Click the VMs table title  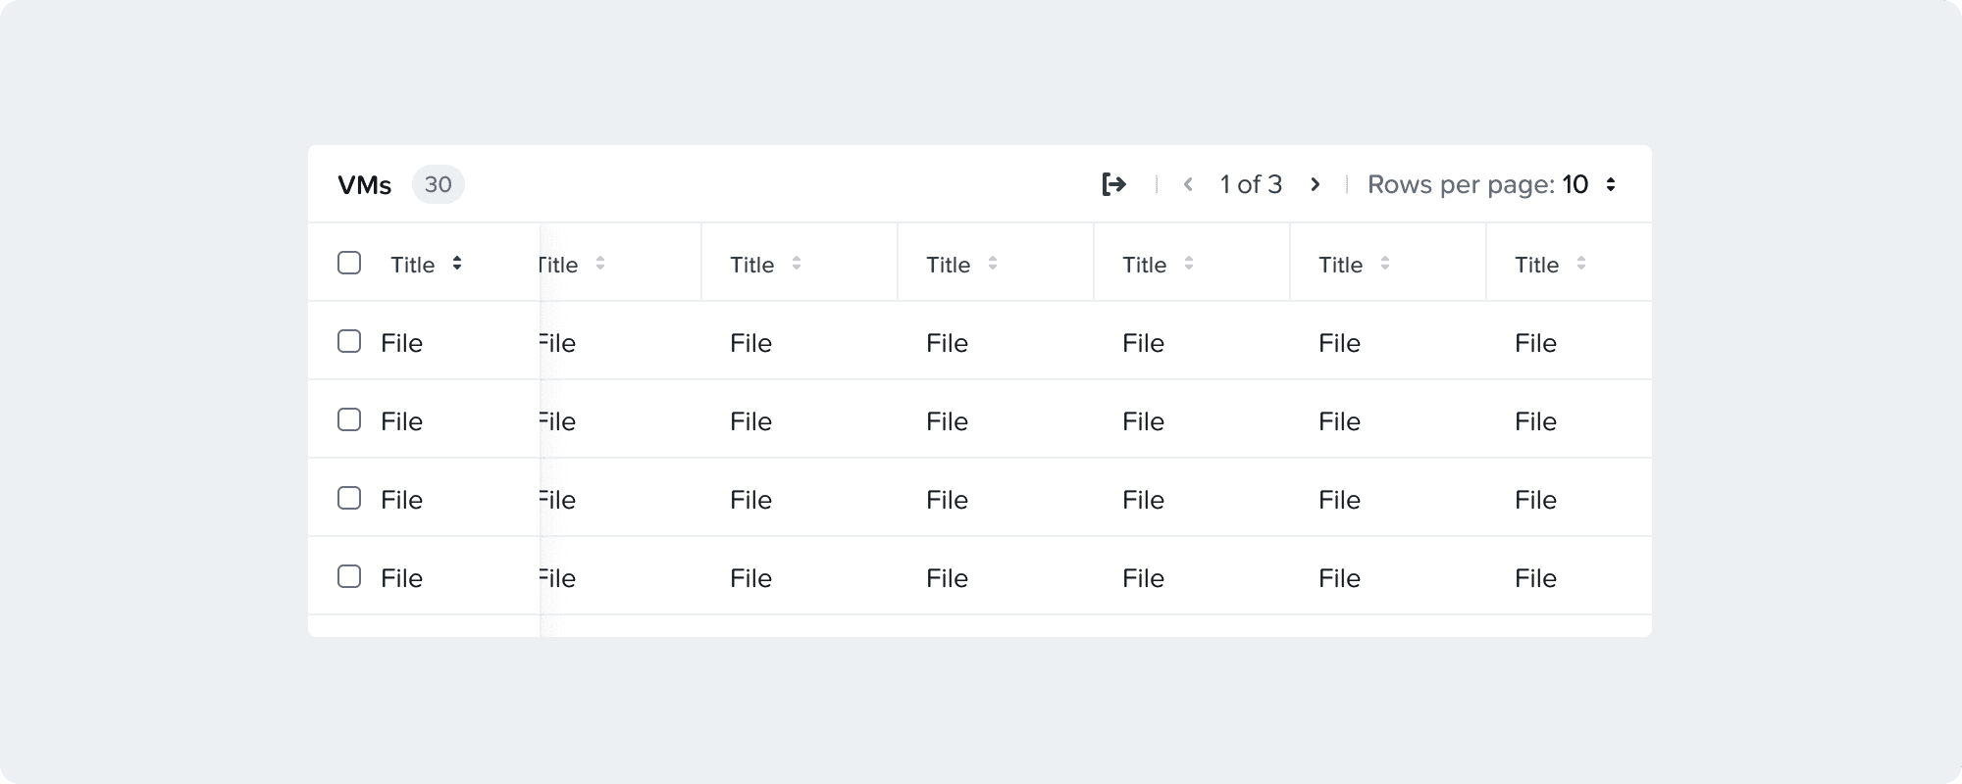tap(364, 185)
